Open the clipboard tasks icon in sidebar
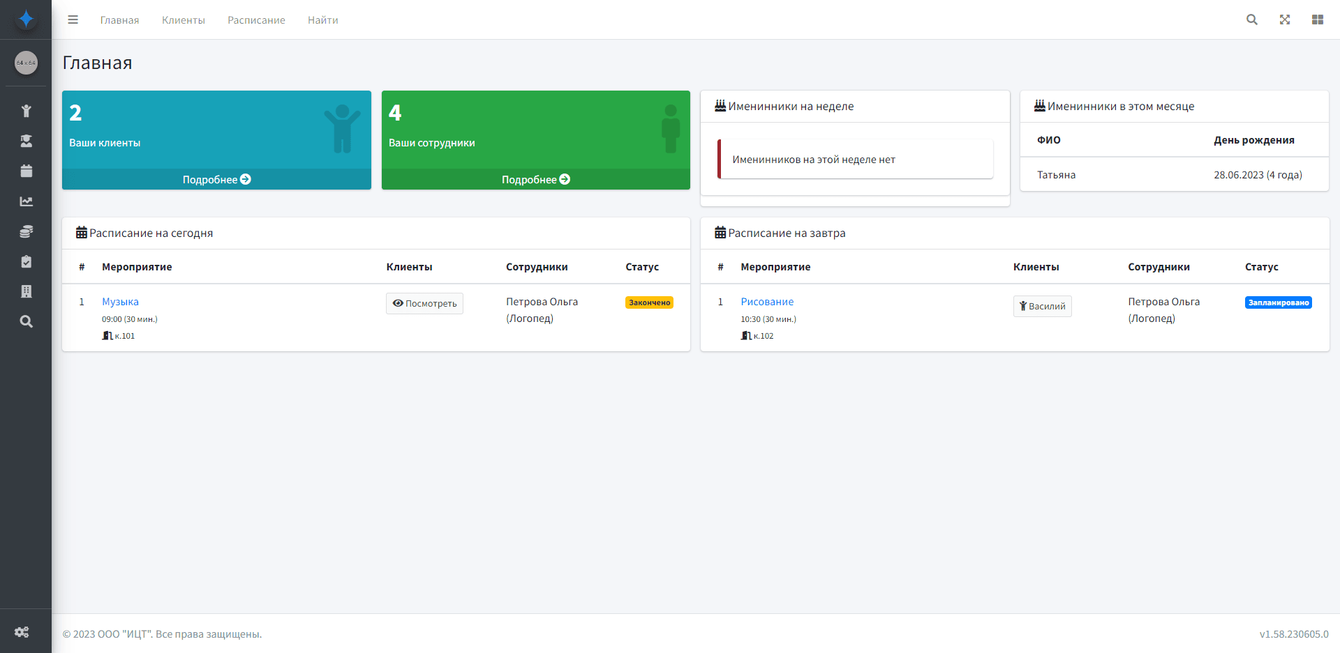 tap(26, 261)
